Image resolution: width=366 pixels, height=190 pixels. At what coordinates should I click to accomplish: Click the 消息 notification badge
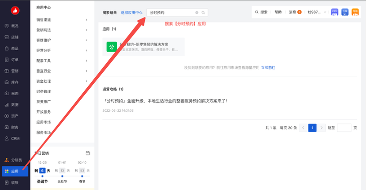tap(299, 12)
